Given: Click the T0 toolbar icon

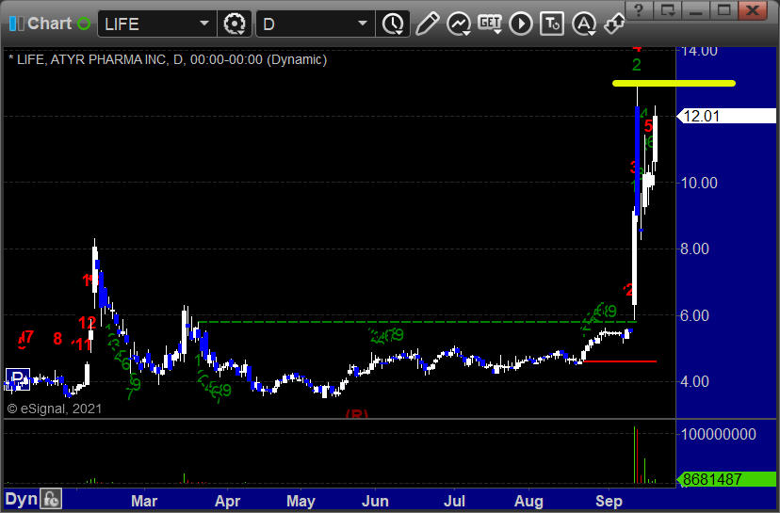Looking at the screenshot, I should point(552,24).
